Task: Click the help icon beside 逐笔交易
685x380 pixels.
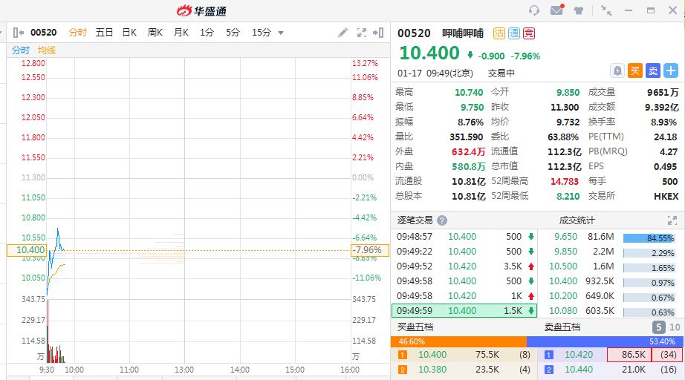Action: pos(442,220)
